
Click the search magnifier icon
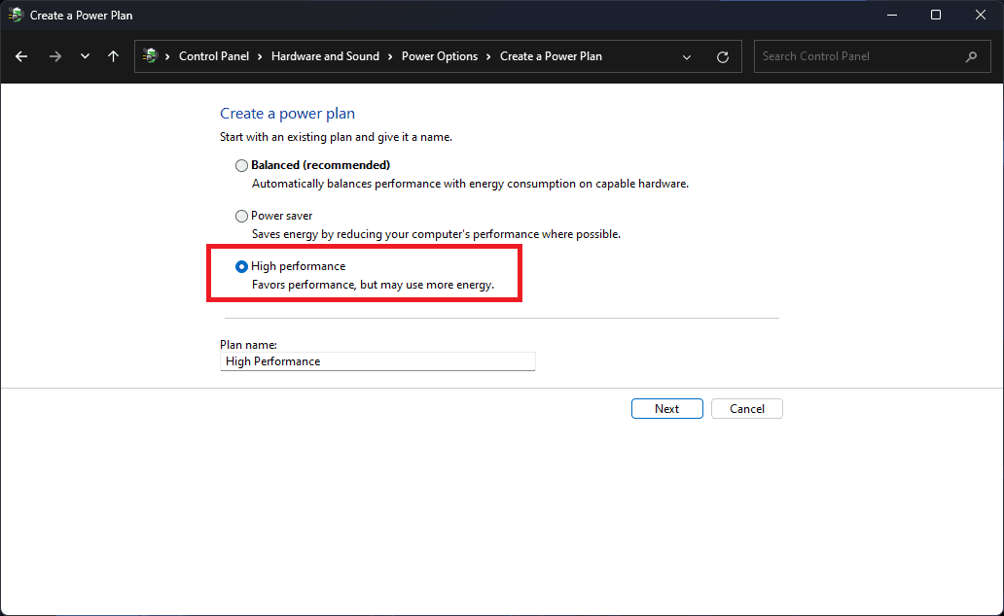[971, 56]
